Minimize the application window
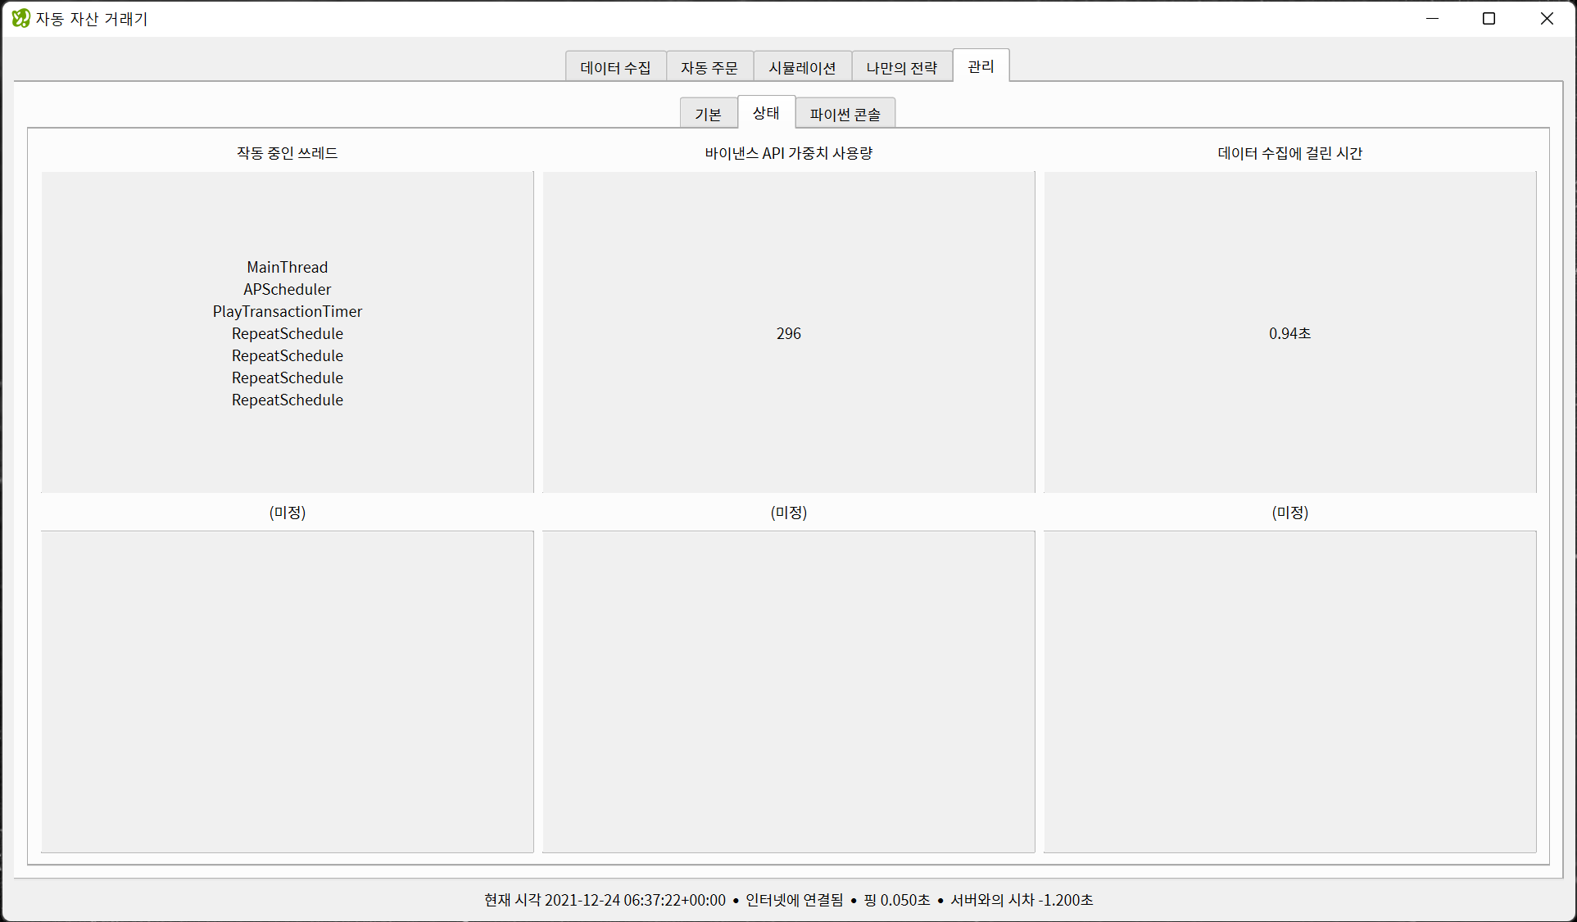The width and height of the screenshot is (1577, 922). click(x=1432, y=18)
